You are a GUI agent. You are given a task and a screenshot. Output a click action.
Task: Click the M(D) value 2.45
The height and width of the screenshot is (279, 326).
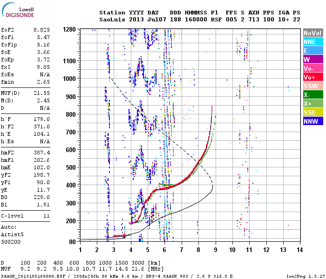tap(43, 101)
